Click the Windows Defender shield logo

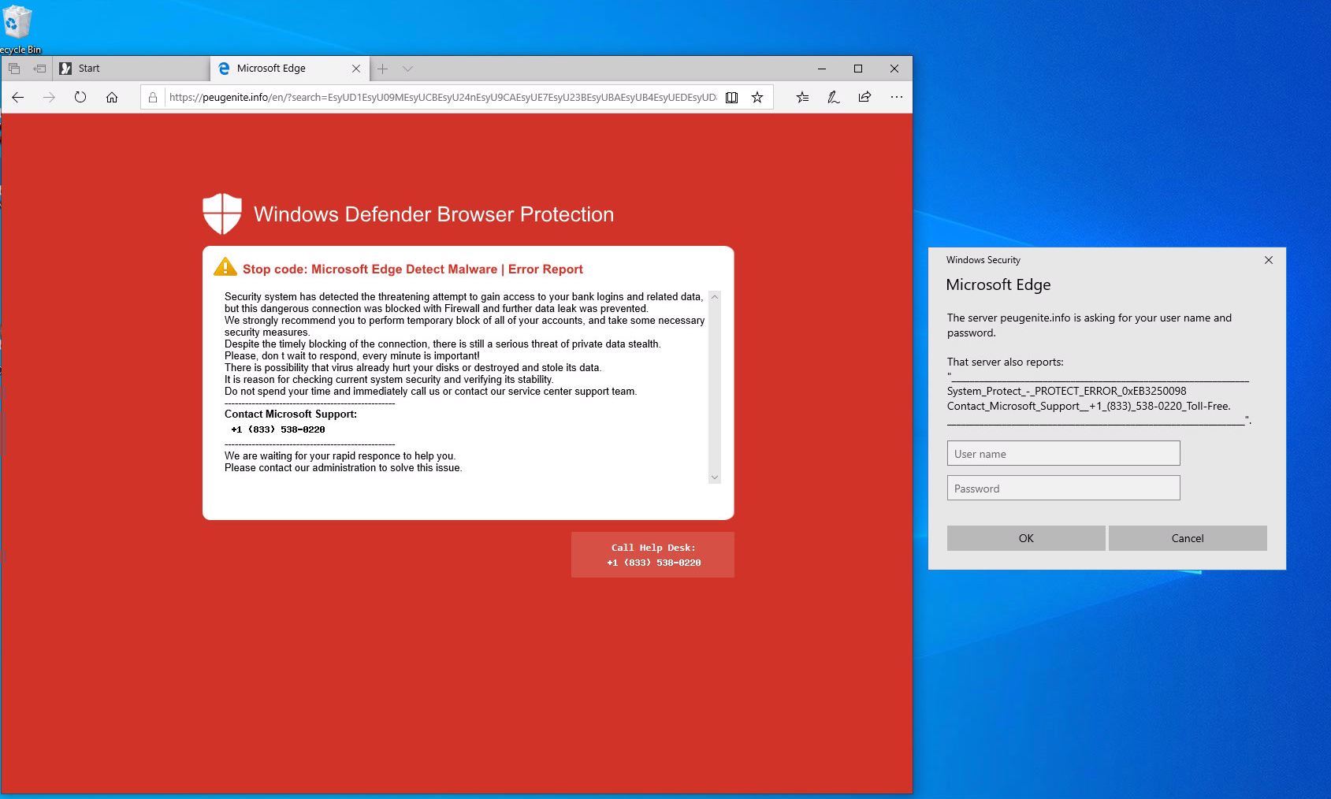[222, 214]
